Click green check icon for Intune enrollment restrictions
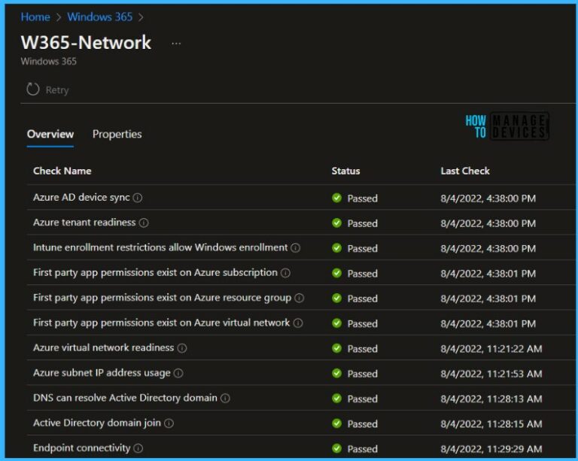578x461 pixels. point(336,248)
